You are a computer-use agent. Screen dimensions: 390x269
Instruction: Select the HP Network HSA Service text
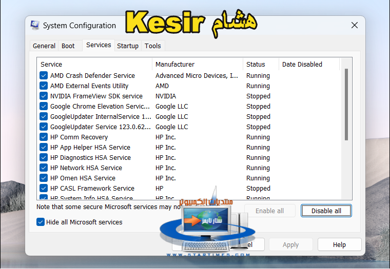click(x=86, y=168)
